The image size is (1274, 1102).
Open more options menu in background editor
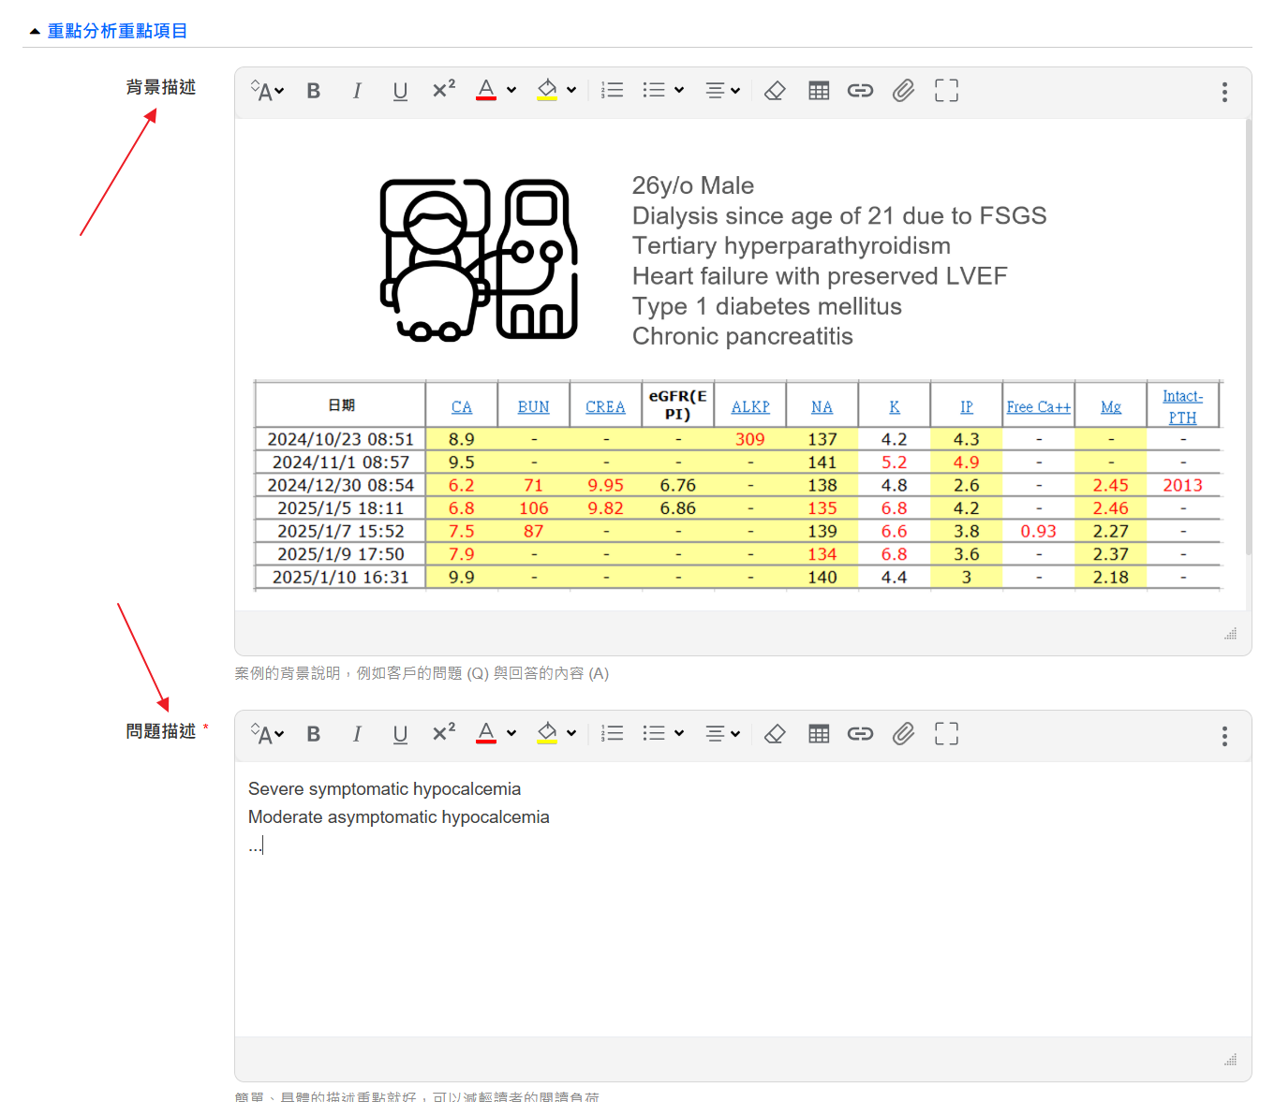[1224, 92]
